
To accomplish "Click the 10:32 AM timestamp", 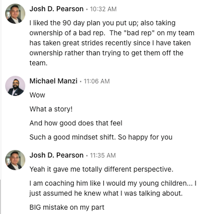I will (103, 9).
